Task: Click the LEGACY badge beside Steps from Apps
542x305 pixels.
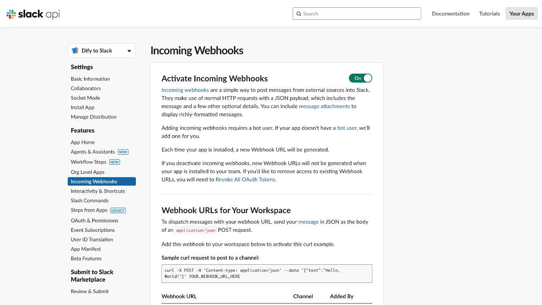Action: coord(118,210)
